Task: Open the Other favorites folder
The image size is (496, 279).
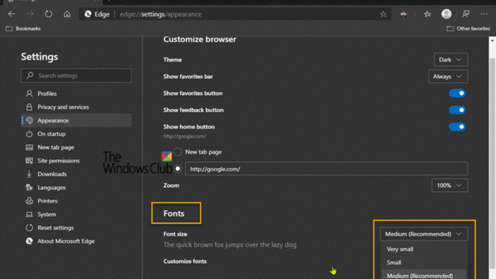Action: tap(468, 29)
